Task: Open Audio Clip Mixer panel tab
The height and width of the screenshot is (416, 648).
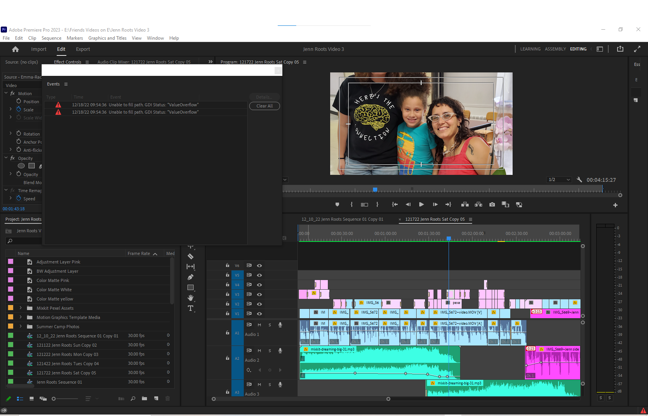Action: click(144, 62)
